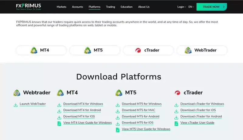The height and width of the screenshot is (140, 243).
Task: Click MT4 icon under Download Platforms
Action: (x=60, y=93)
